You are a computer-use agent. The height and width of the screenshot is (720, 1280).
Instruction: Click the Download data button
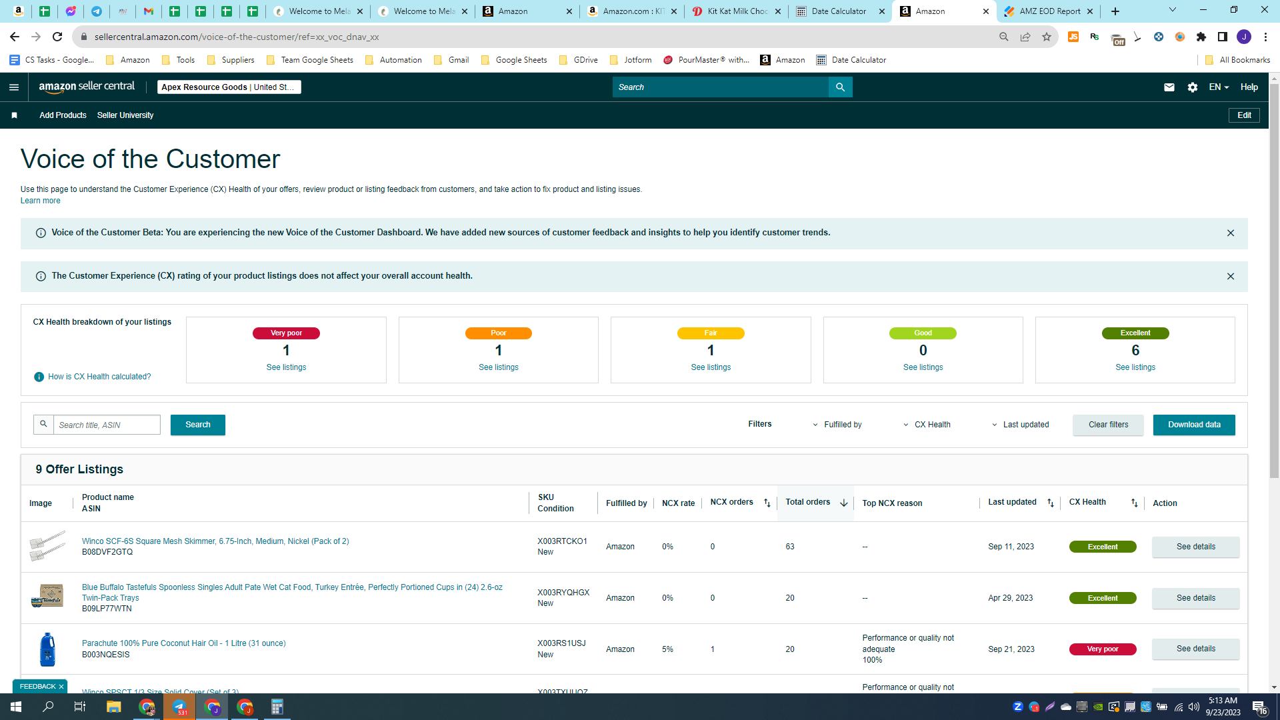tap(1194, 425)
